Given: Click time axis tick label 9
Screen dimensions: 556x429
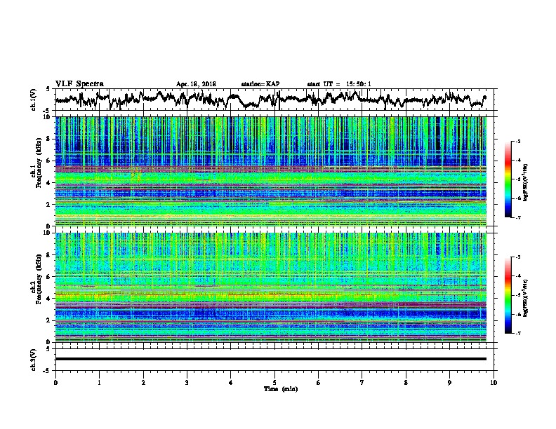Looking at the screenshot, I should [x=449, y=383].
